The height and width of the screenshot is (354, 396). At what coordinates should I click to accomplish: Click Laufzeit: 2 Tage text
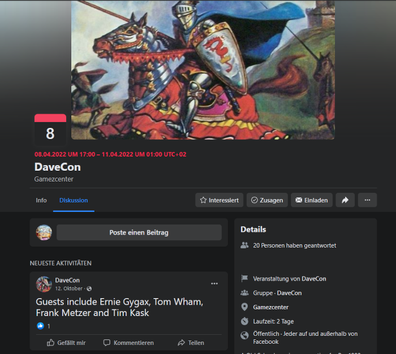(273, 321)
